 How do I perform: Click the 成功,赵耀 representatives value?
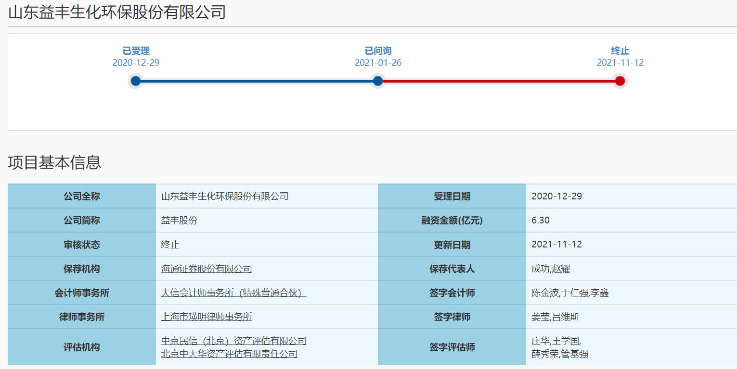pyautogui.click(x=551, y=269)
